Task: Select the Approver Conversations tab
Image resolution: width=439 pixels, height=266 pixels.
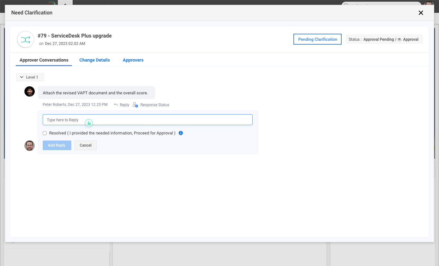Action: pos(44,60)
